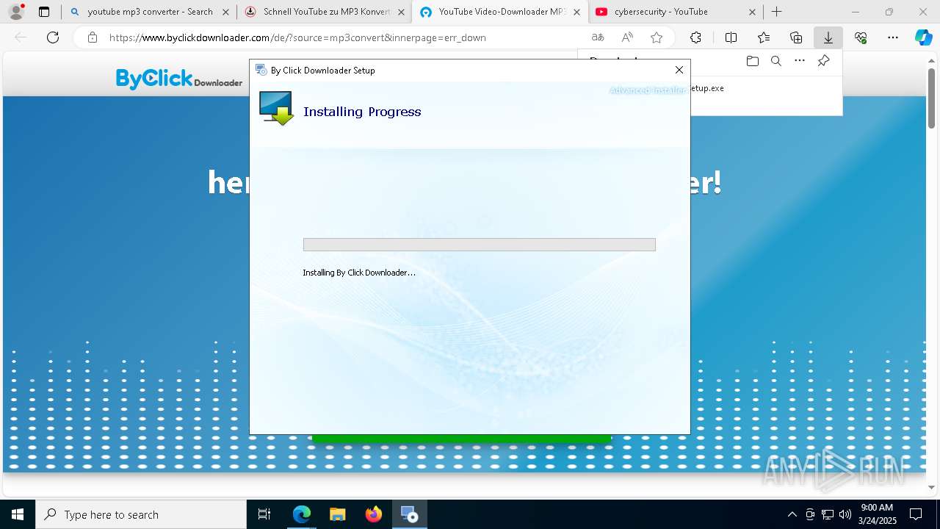The image size is (940, 529).
Task: Open the Favorites list
Action: pyautogui.click(x=764, y=37)
